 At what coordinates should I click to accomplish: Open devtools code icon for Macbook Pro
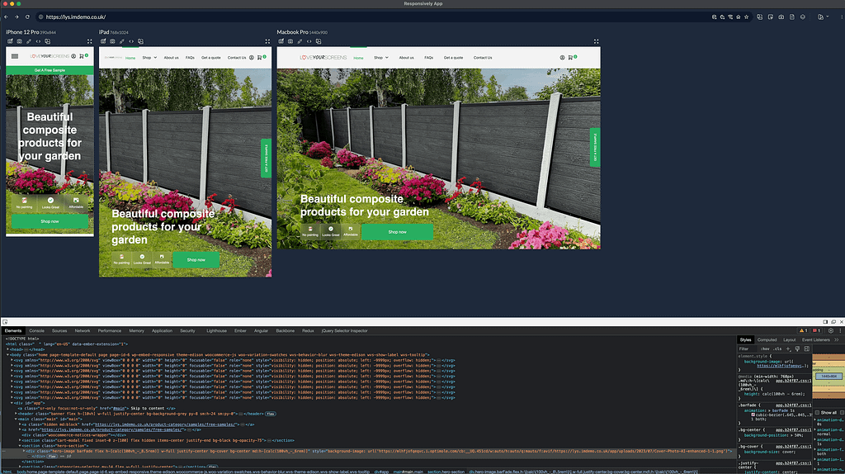tap(309, 41)
